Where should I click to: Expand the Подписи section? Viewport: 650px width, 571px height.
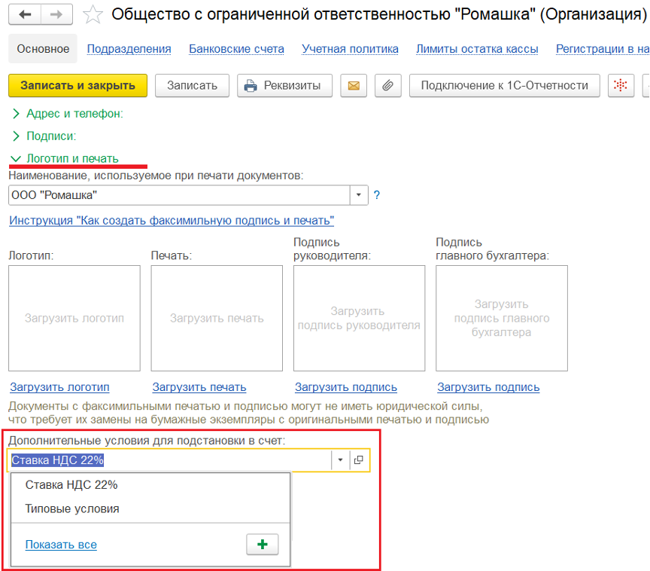pos(50,136)
